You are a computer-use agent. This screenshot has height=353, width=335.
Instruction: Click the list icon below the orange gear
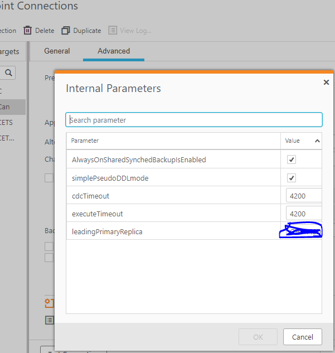click(50, 320)
